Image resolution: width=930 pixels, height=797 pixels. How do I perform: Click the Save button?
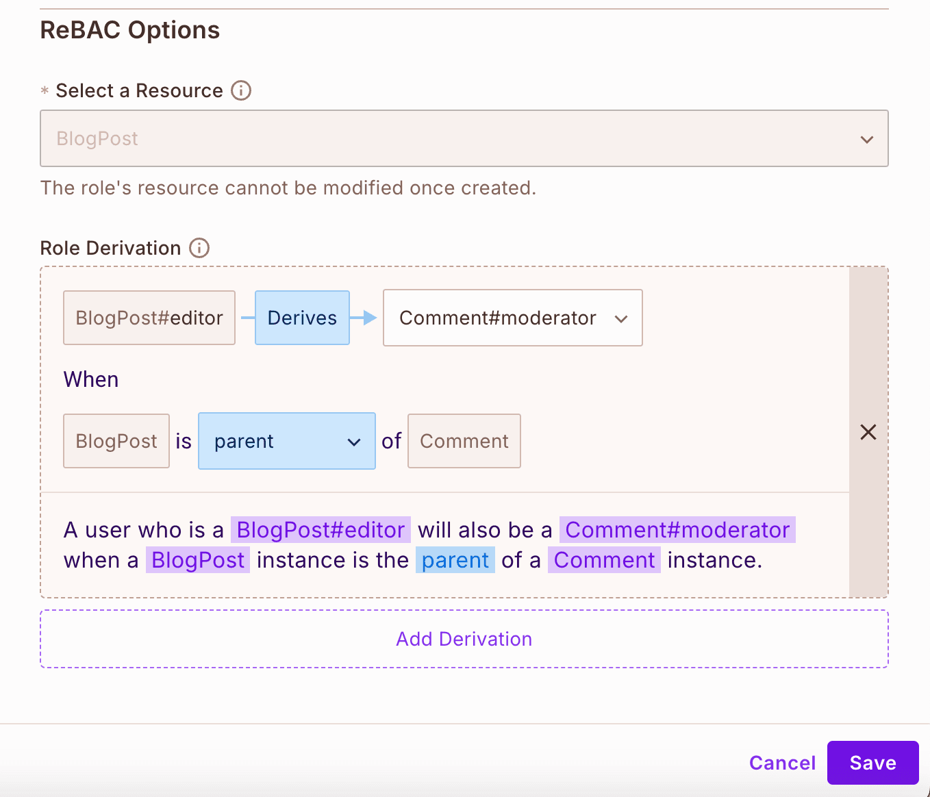(x=873, y=763)
